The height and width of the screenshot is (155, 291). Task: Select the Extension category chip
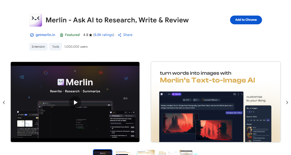point(38,47)
